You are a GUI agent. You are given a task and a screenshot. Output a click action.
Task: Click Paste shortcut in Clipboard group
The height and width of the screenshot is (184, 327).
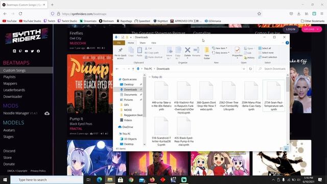pyautogui.click(x=153, y=57)
